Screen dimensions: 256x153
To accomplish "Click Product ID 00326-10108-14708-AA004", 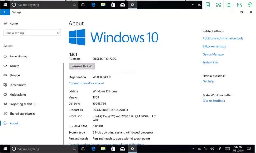I will click(x=110, y=110).
